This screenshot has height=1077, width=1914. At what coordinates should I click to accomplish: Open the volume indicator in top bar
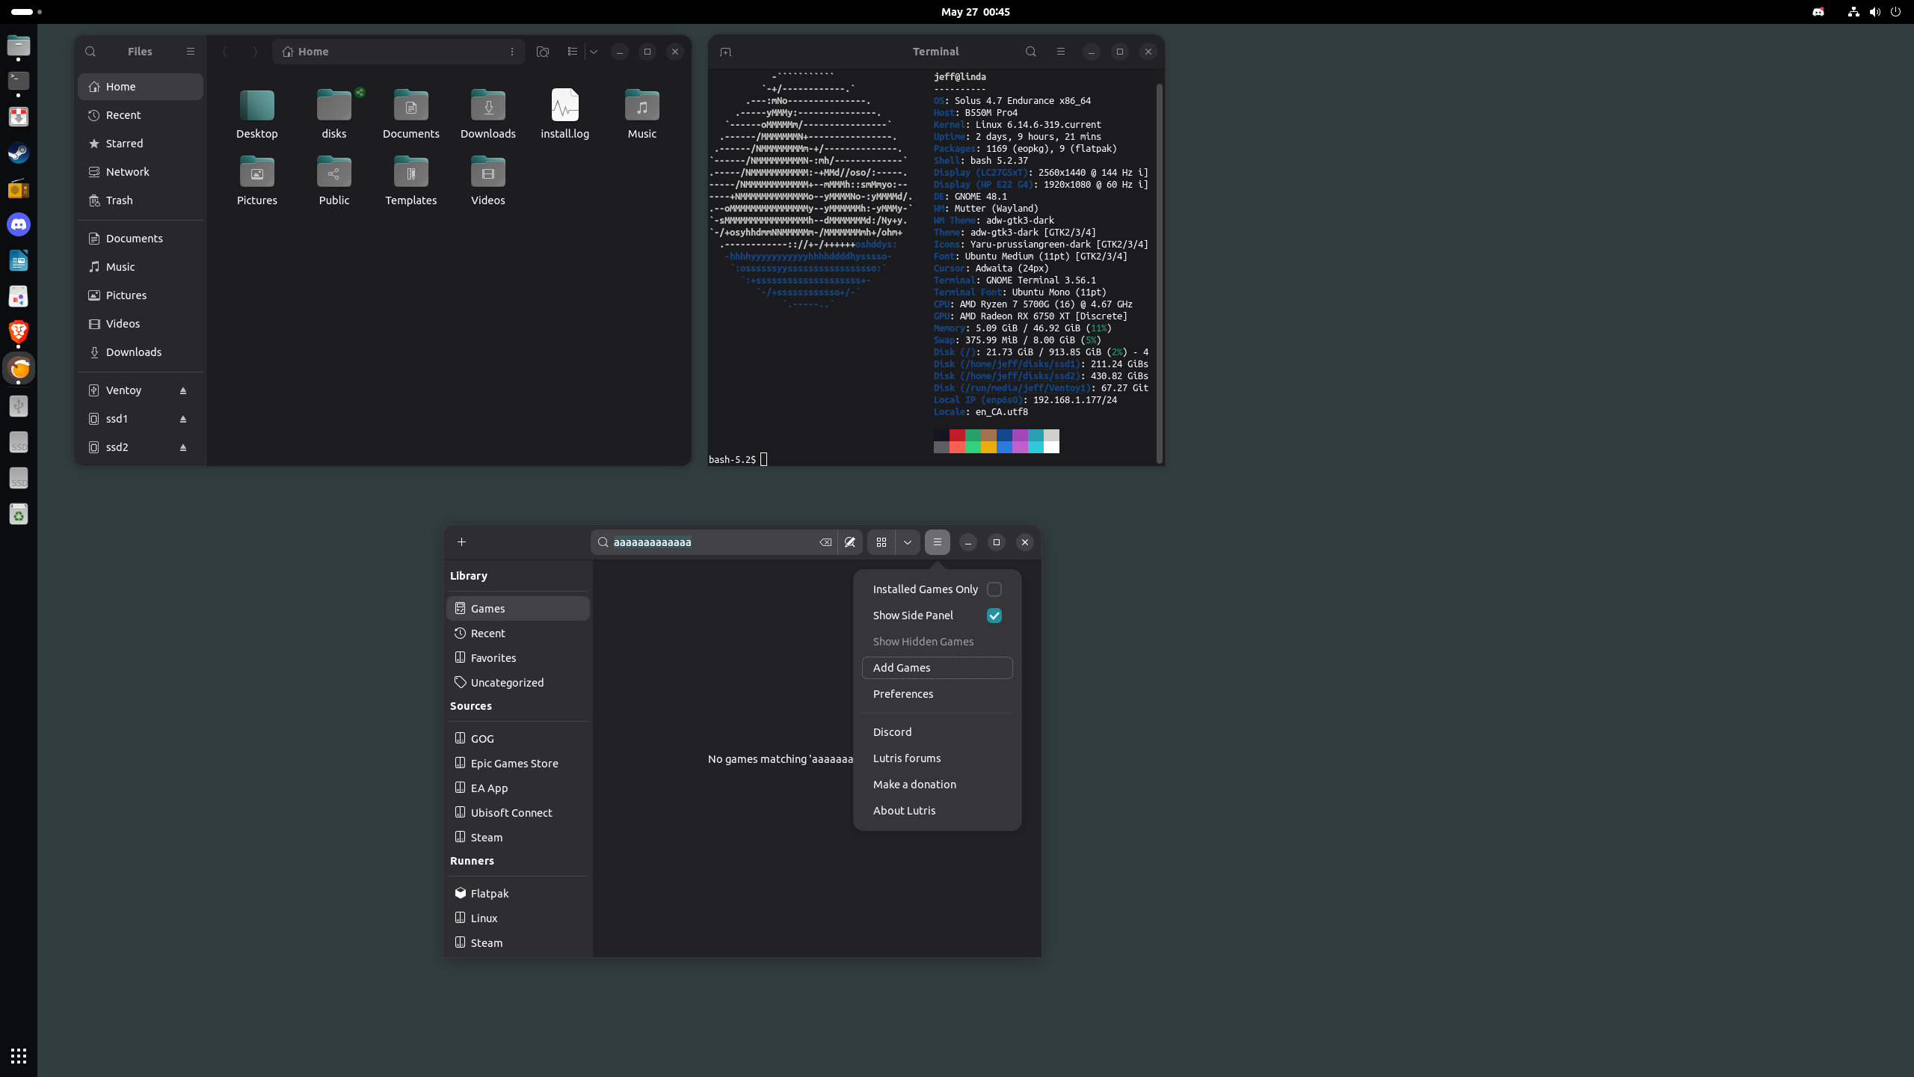(x=1875, y=12)
